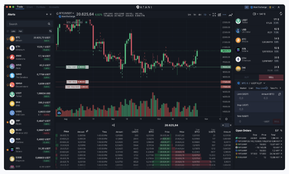This screenshot has width=289, height=174.
Task: Select the 1D chart timeframe
Action: coord(205,14)
